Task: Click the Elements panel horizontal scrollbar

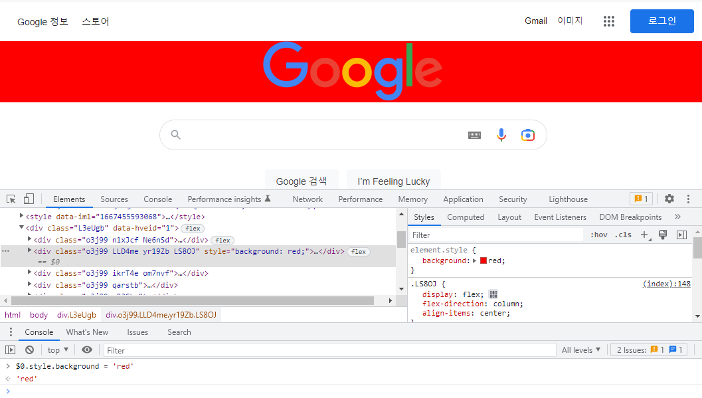Action: click(x=193, y=300)
